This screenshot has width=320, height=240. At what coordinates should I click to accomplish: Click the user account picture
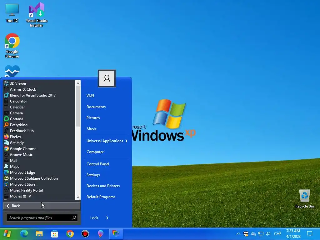click(107, 78)
